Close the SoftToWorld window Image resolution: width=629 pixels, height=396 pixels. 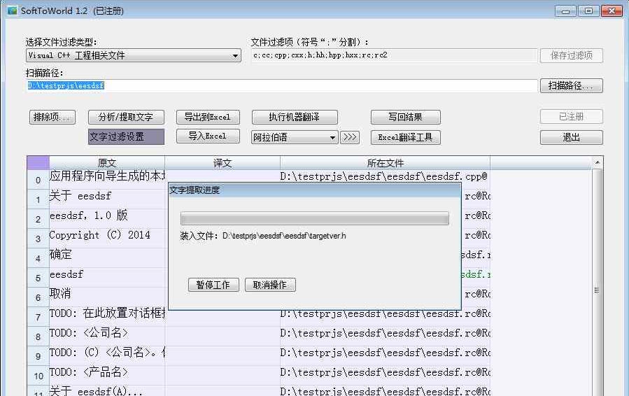pyautogui.click(x=612, y=10)
